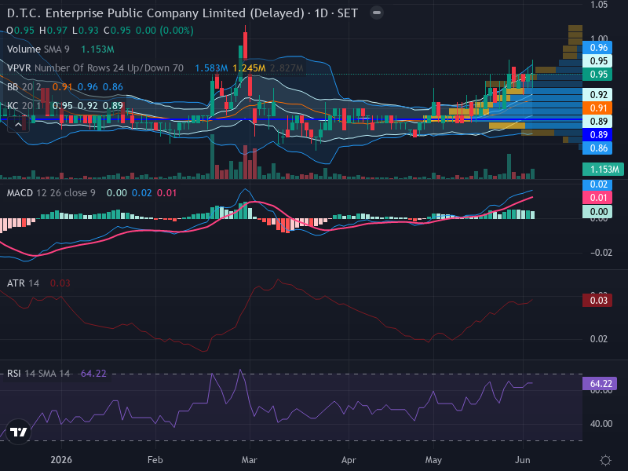Screen dimensions: 628x471
Task: Click the May date axis label
Action: click(x=433, y=460)
